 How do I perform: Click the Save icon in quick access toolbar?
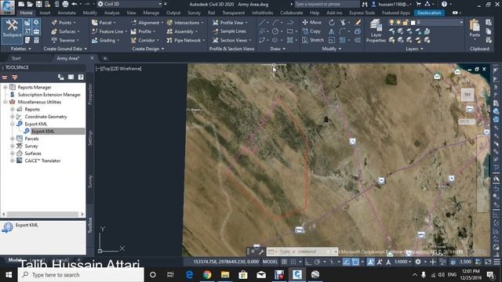38,4
